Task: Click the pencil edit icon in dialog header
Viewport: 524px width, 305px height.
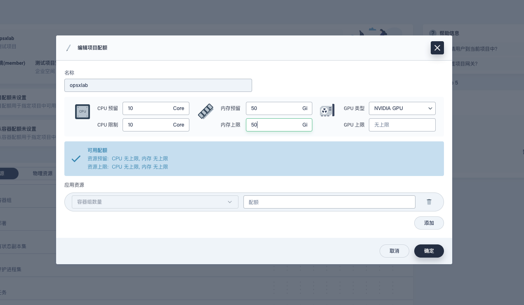Action: click(68, 48)
